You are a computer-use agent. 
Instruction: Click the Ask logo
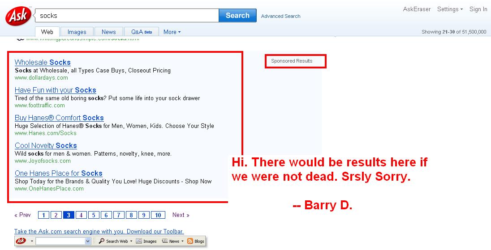(x=18, y=16)
